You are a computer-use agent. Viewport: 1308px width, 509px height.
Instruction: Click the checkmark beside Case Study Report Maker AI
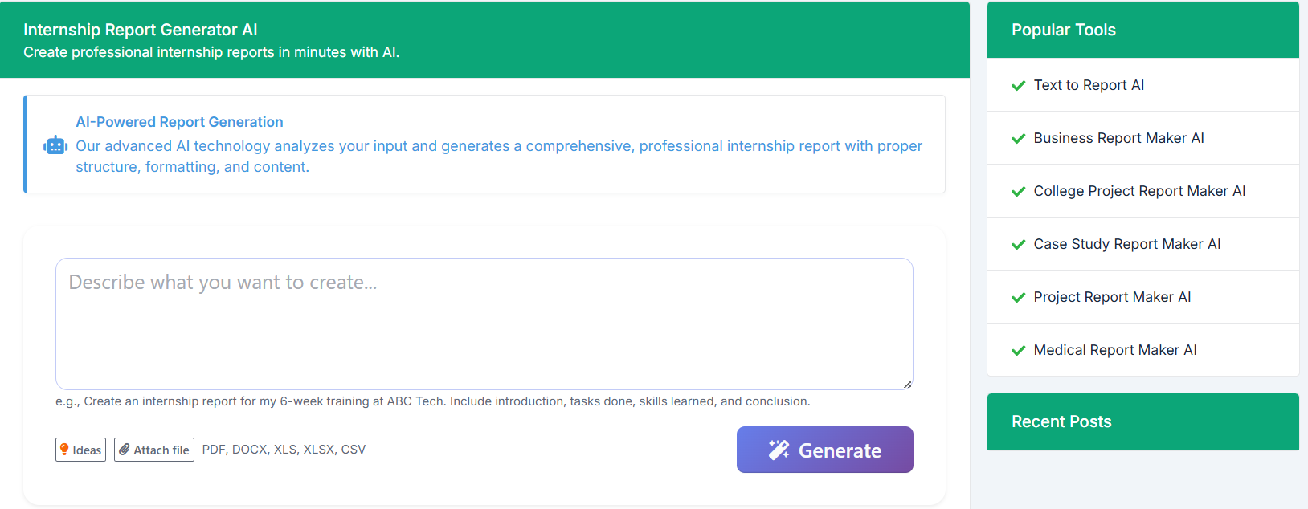click(x=1018, y=245)
